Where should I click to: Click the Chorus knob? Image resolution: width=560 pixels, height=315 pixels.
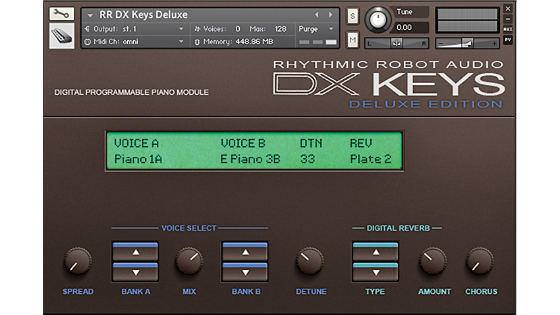pyautogui.click(x=480, y=262)
